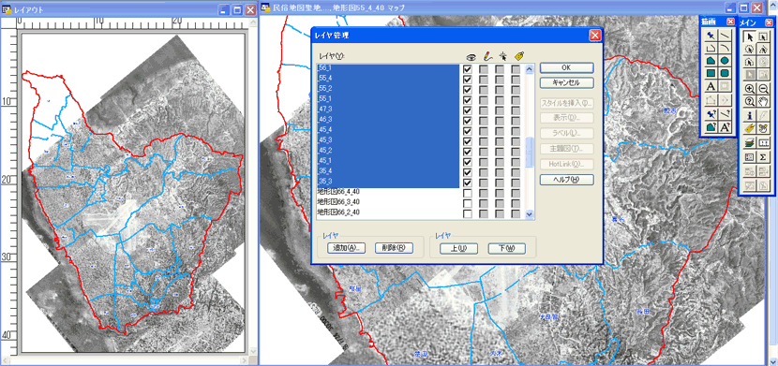Toggle visibility checkbox of layer _55_2

(x=467, y=90)
